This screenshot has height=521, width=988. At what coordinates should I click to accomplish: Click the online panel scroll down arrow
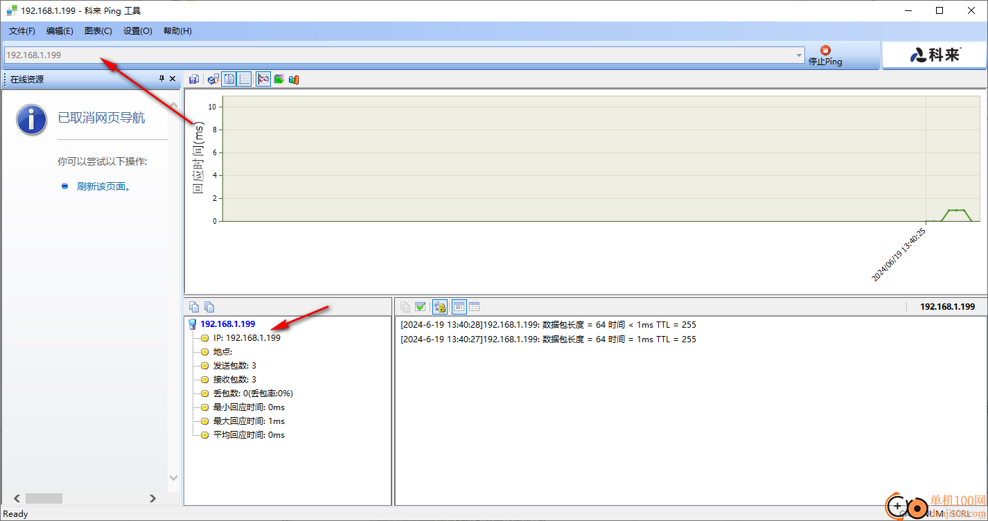point(174,477)
